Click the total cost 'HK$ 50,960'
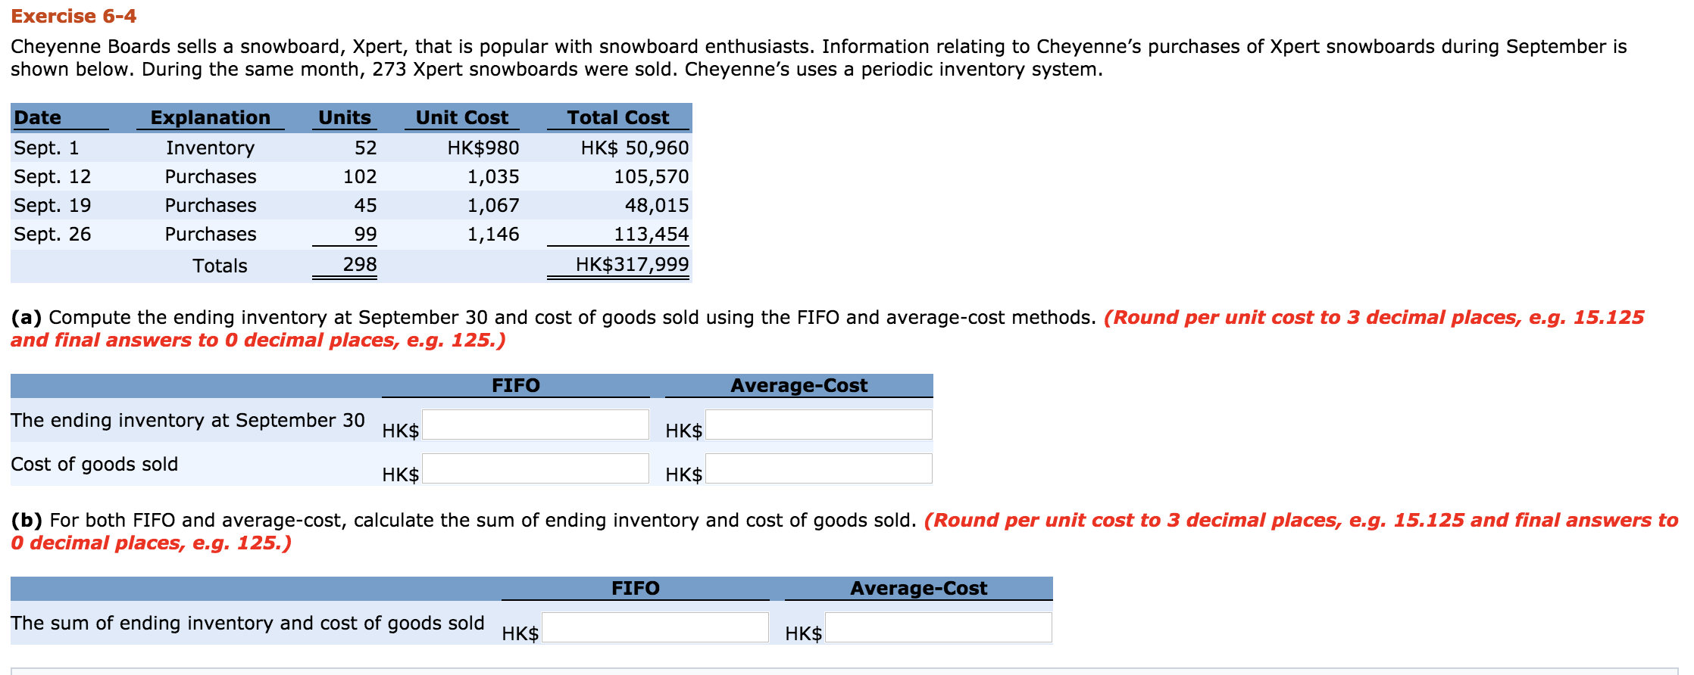1694x675 pixels. pyautogui.click(x=635, y=148)
